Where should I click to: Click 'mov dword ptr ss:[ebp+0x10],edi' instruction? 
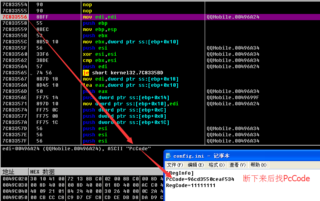131,104
